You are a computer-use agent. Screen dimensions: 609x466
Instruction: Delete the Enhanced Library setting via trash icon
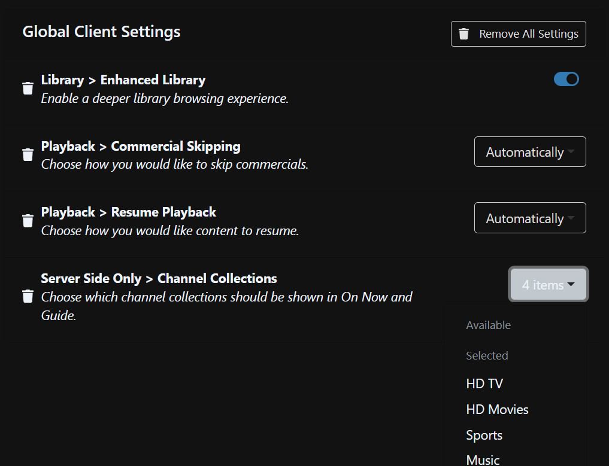28,89
